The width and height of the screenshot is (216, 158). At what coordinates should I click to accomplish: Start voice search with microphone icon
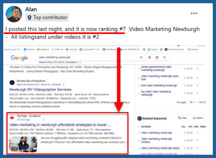(149, 57)
